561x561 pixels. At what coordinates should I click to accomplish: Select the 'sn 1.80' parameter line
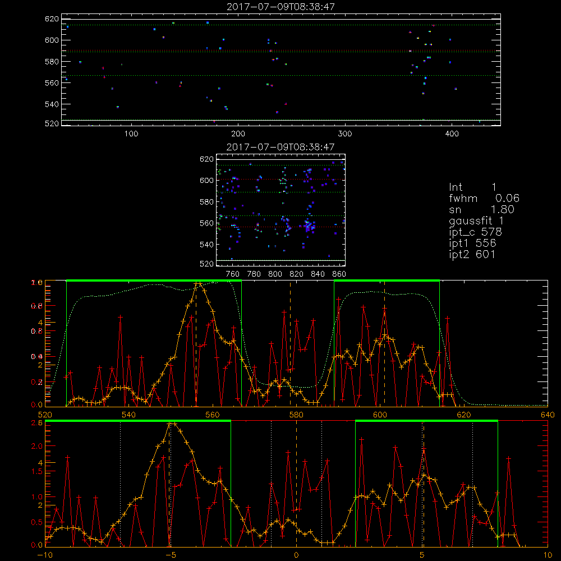(x=481, y=210)
